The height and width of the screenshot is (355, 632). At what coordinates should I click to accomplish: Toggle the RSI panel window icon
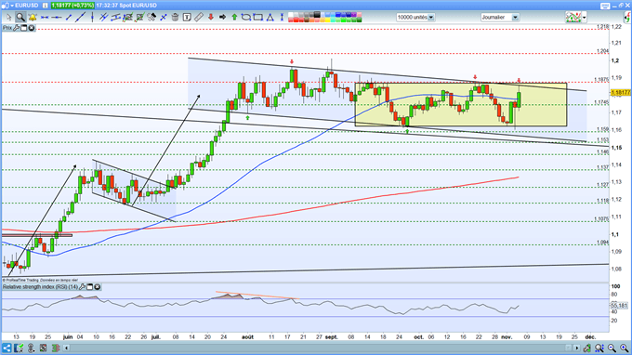point(90,287)
